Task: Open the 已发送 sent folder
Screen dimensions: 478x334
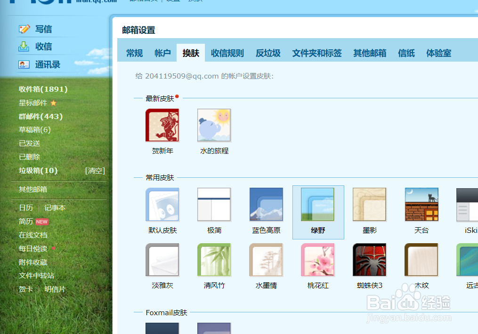Action: 29,143
